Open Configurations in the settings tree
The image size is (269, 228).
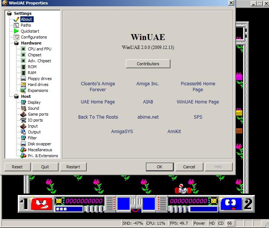(34, 37)
